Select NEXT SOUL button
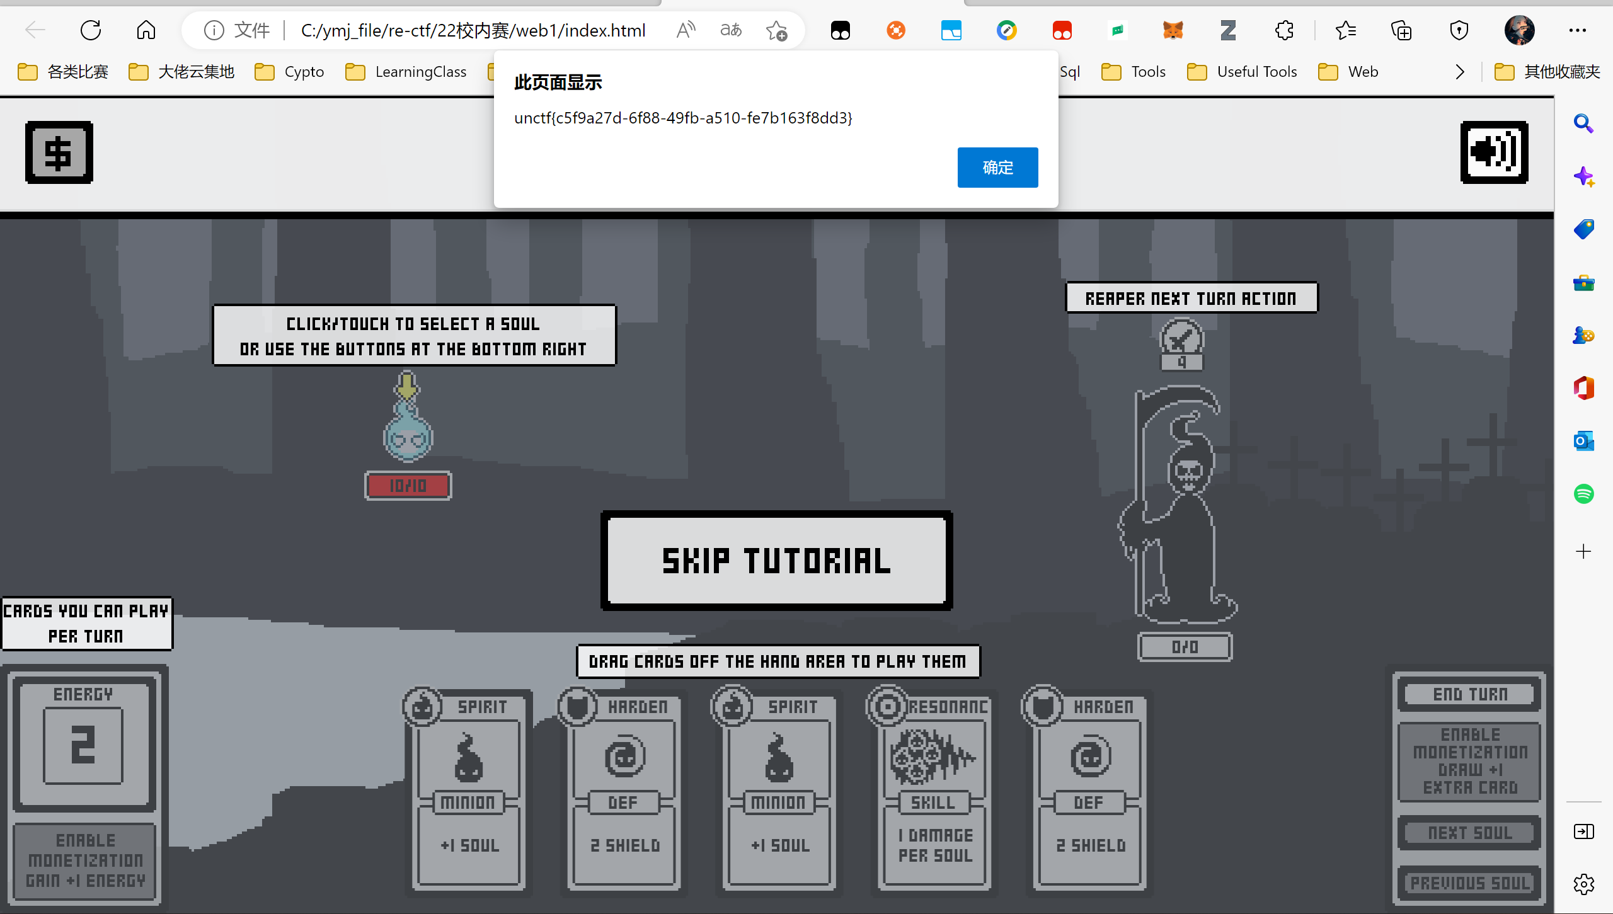The width and height of the screenshot is (1613, 914). pos(1470,833)
